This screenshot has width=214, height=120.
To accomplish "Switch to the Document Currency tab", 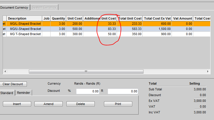I will (x=14, y=7).
